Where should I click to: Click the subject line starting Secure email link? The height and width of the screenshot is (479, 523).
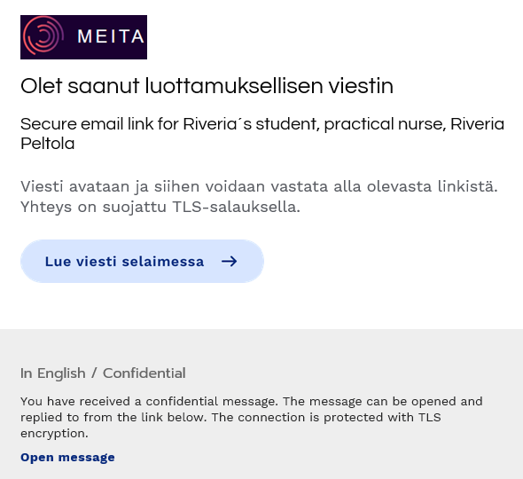tap(262, 134)
